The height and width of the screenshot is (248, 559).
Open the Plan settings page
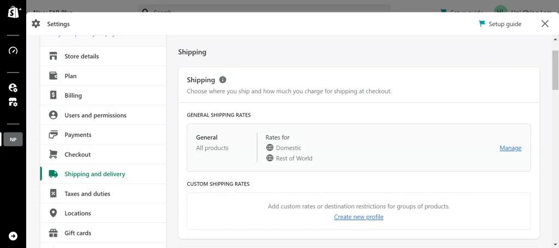coord(103,76)
